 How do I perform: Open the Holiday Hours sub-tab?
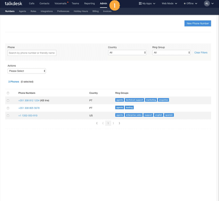81,11
